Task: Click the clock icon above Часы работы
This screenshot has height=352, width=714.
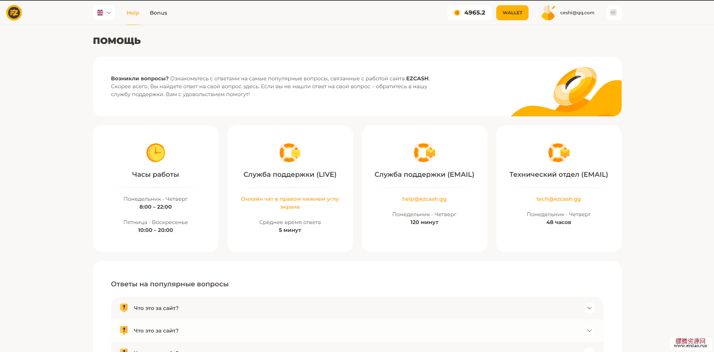Action: tap(156, 153)
